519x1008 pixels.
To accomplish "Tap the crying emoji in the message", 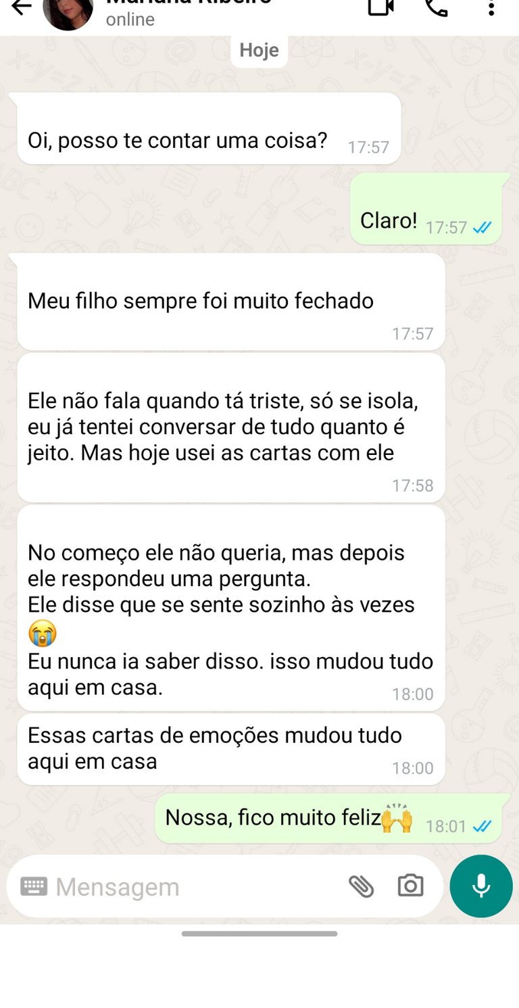I will (43, 634).
